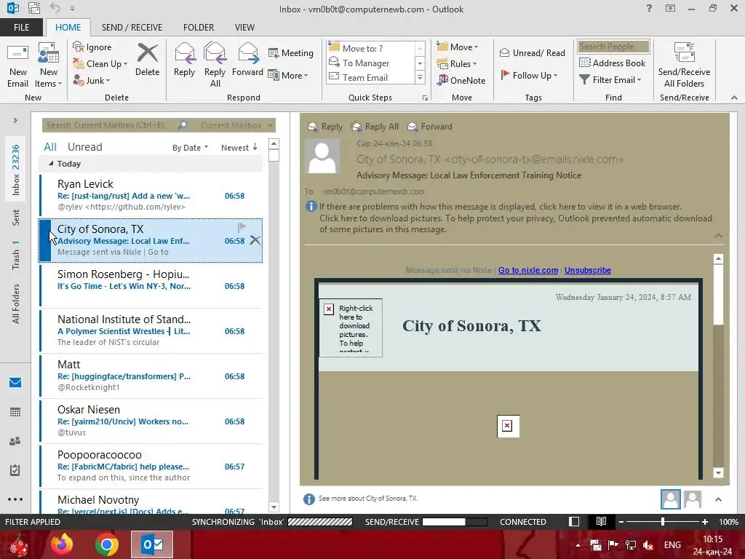The height and width of the screenshot is (559, 745).
Task: Click Forward in the reading pane
Action: [x=430, y=127]
